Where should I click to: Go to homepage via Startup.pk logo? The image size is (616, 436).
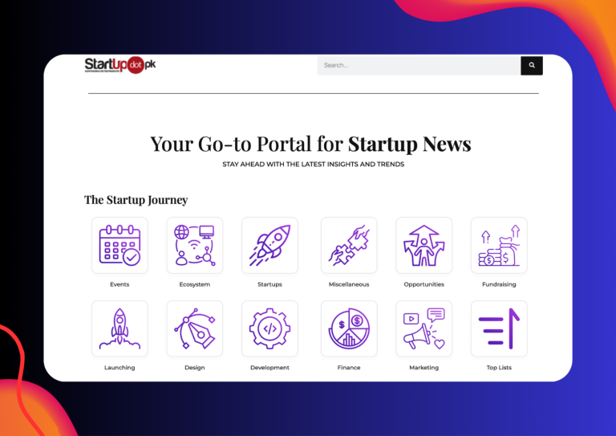pos(120,65)
